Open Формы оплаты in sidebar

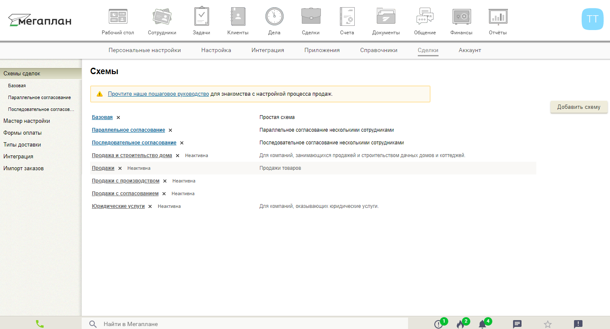[x=22, y=133]
